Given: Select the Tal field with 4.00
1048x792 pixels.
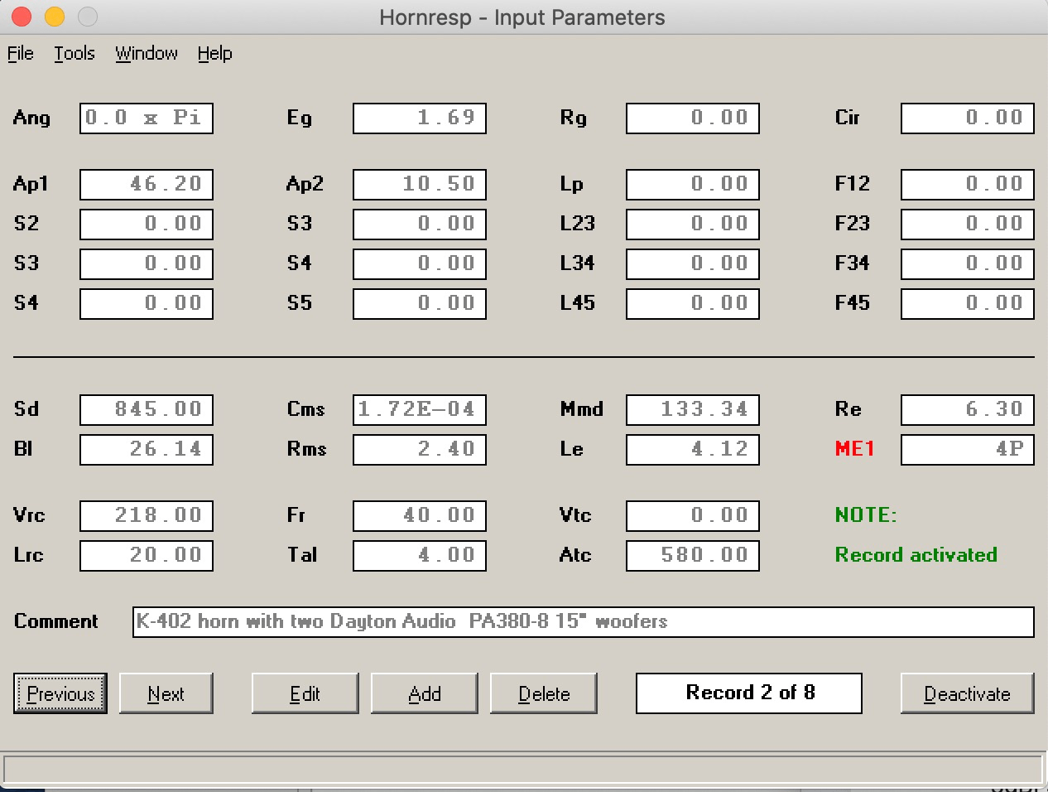Looking at the screenshot, I should tap(420, 555).
